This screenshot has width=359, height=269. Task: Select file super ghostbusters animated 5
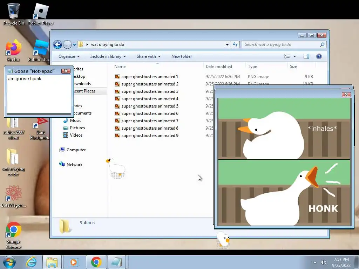click(x=147, y=106)
